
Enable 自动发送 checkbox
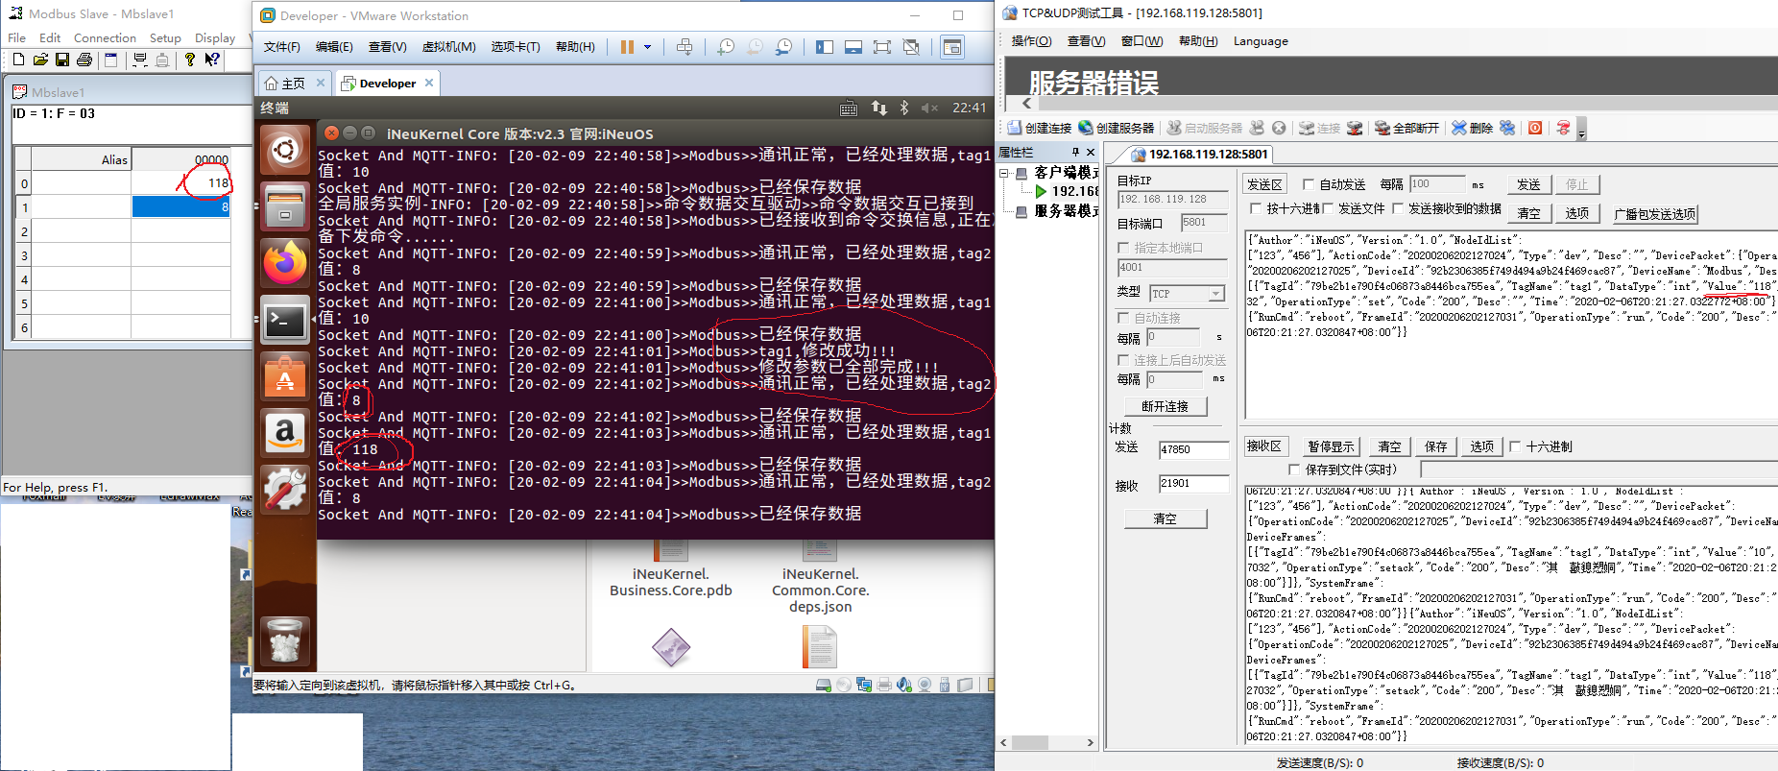1309,184
